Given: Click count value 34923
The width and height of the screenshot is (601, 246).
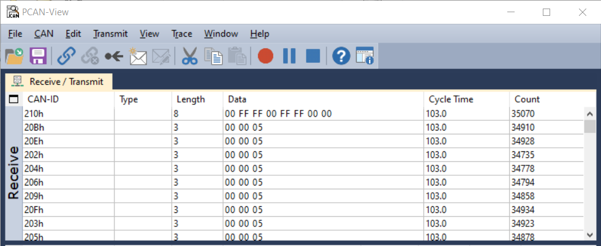Looking at the screenshot, I should (523, 223).
